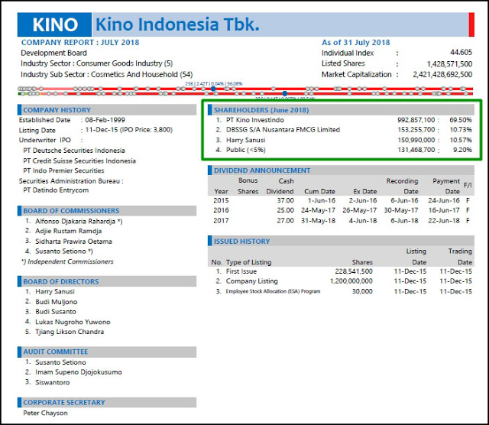Select commissioner Sidharta Prawira Oetama
Viewport: 489px width, 425px height.
coord(73,242)
